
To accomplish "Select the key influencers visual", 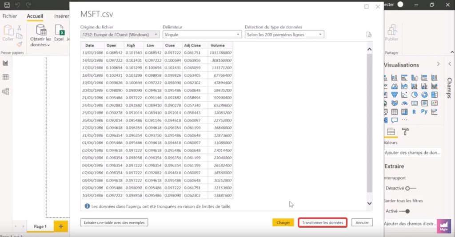I will click(x=435, y=111).
